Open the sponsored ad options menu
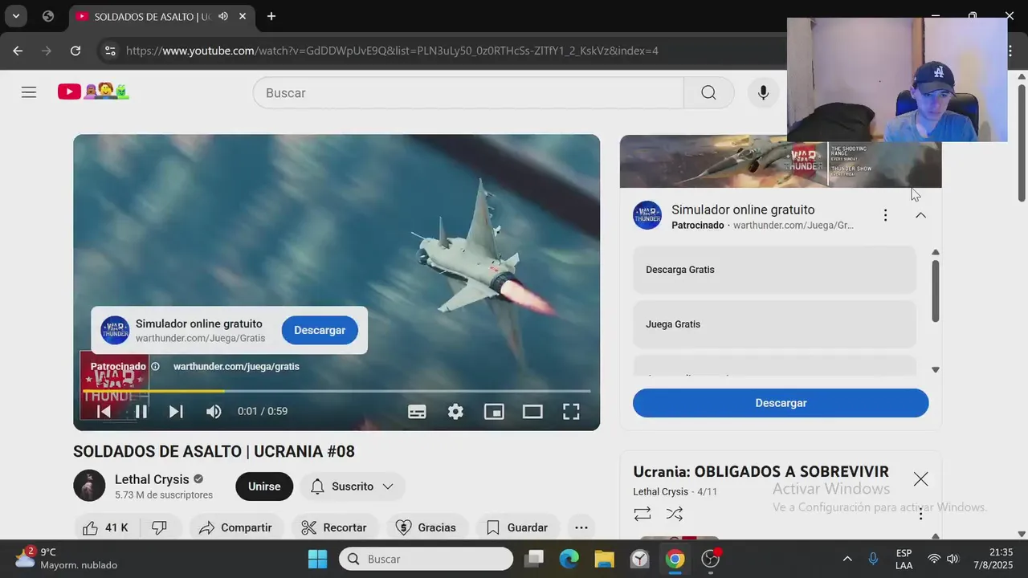 coord(885,215)
